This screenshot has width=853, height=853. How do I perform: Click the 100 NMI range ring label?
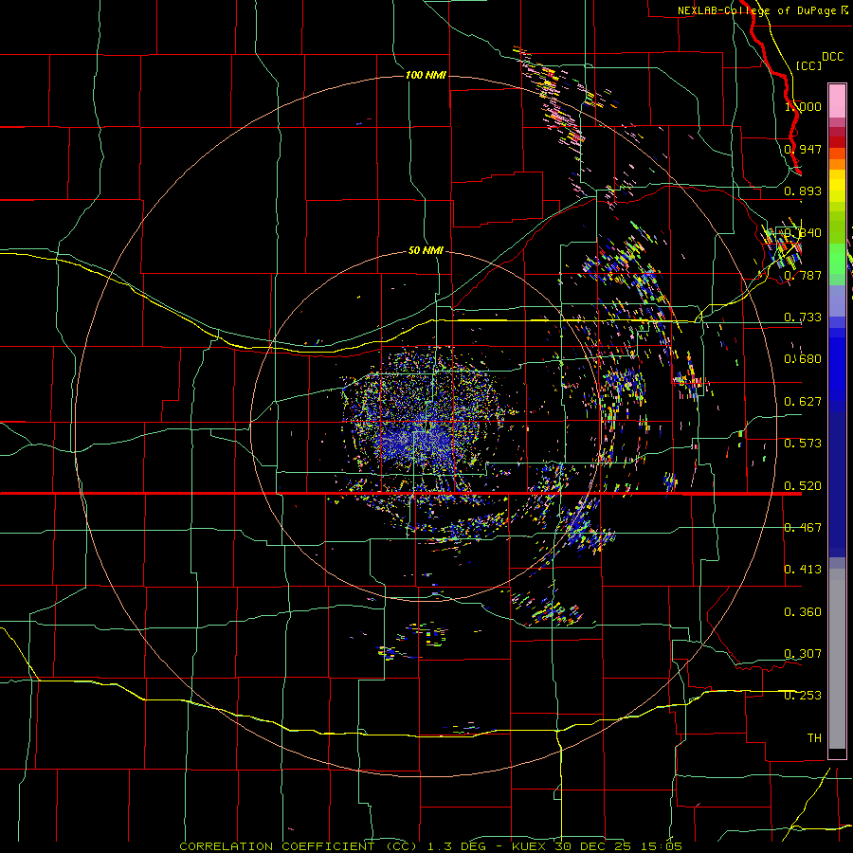(x=426, y=75)
